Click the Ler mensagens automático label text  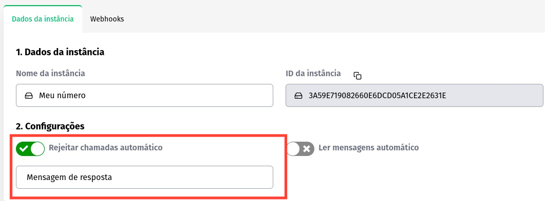(x=369, y=148)
